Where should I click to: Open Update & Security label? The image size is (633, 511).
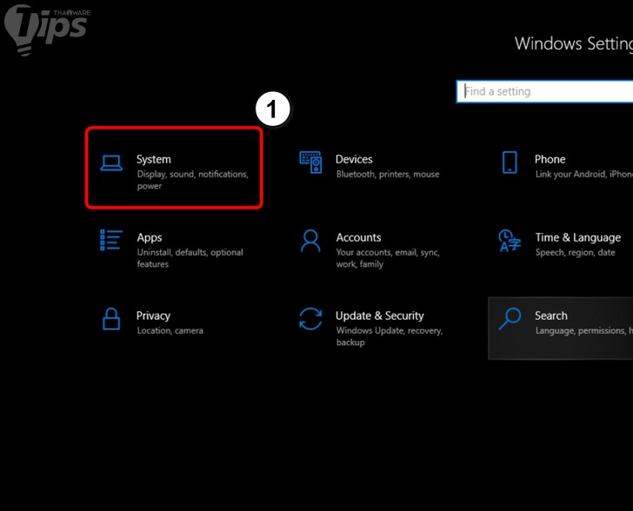point(380,316)
